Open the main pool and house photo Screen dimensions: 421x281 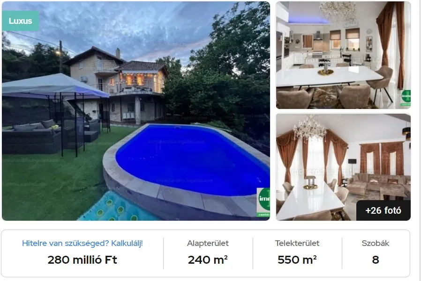click(136, 111)
